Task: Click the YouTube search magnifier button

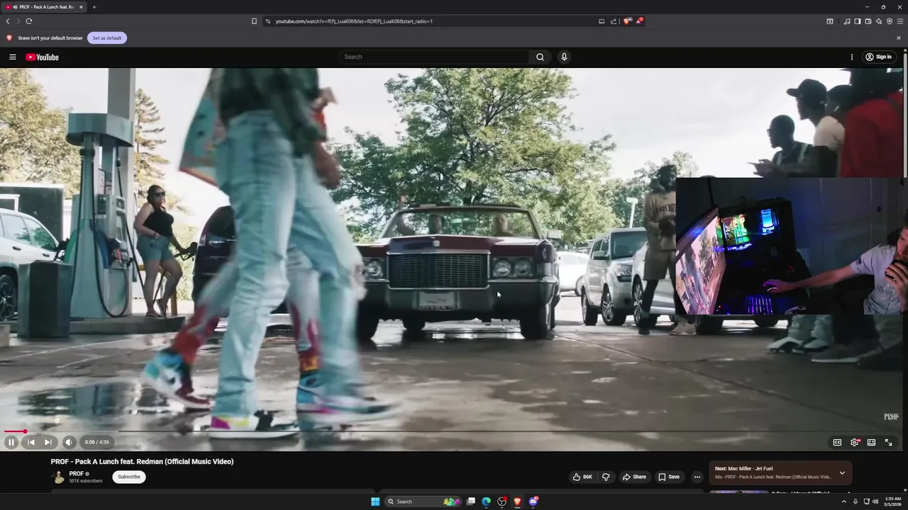Action: 540,57
